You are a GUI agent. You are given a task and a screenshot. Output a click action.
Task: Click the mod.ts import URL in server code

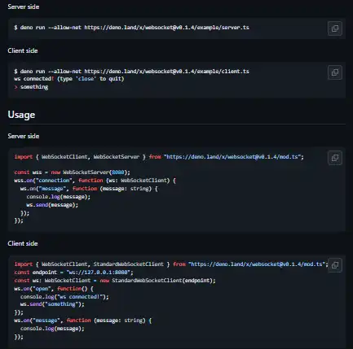pos(232,157)
